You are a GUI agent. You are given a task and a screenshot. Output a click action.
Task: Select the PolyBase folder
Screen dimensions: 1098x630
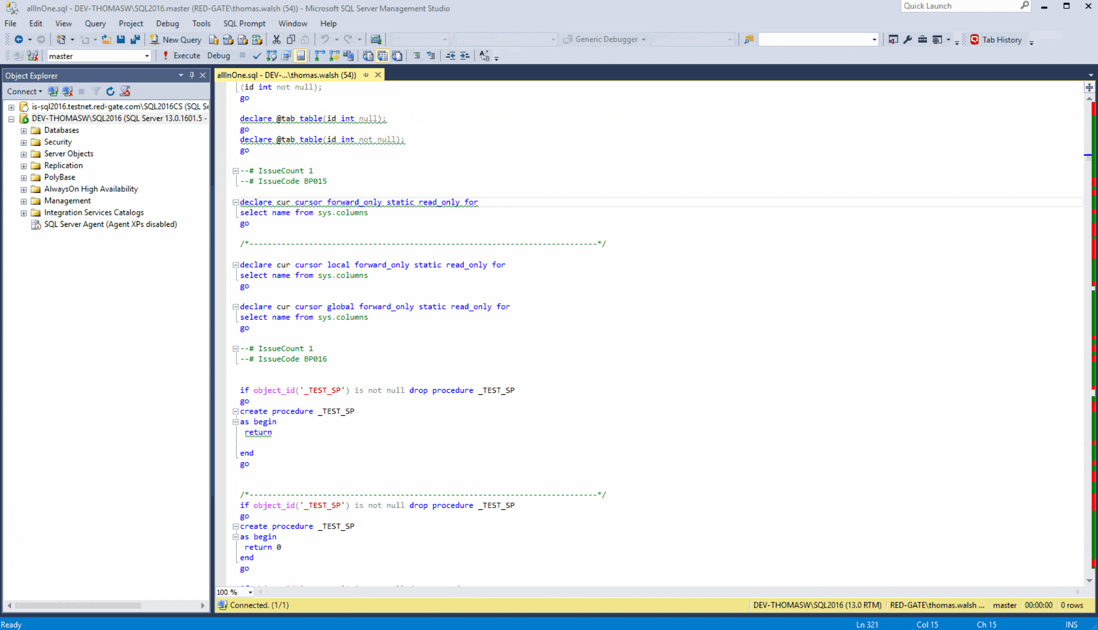[x=60, y=177]
